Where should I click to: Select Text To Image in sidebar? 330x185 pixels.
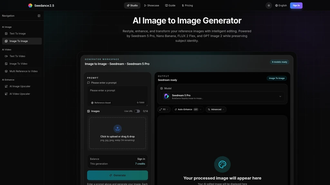click(22, 33)
